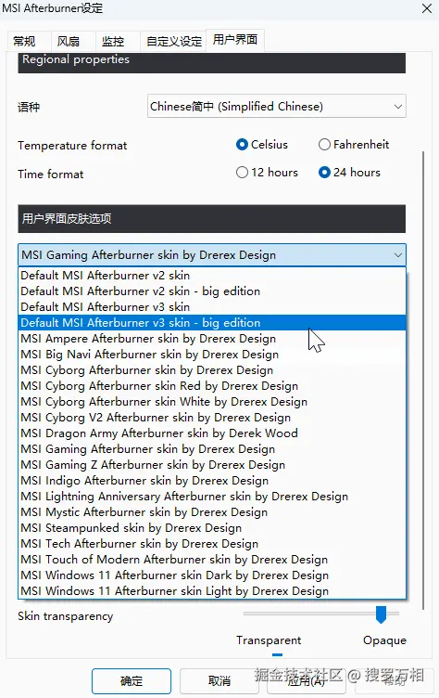The image size is (439, 698).
Task: Pick Default MSI Afterburner v2 skin - big edition
Action: (x=212, y=291)
